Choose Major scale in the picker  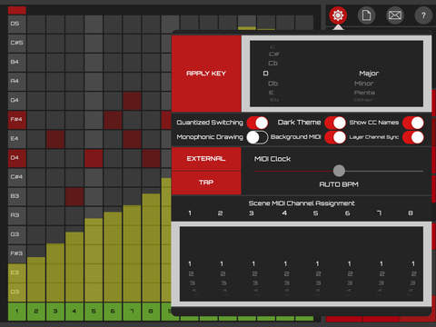click(x=369, y=74)
